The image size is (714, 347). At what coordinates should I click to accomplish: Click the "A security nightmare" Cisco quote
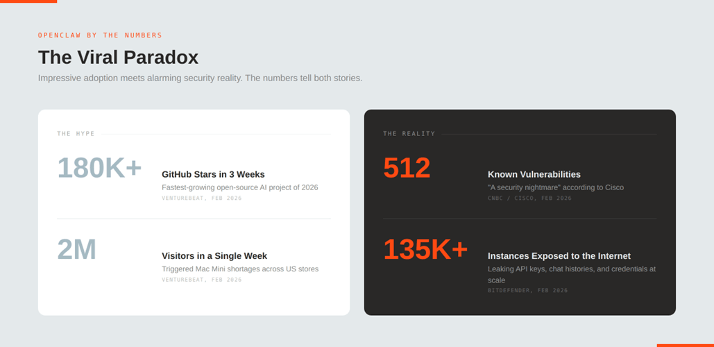click(x=555, y=187)
